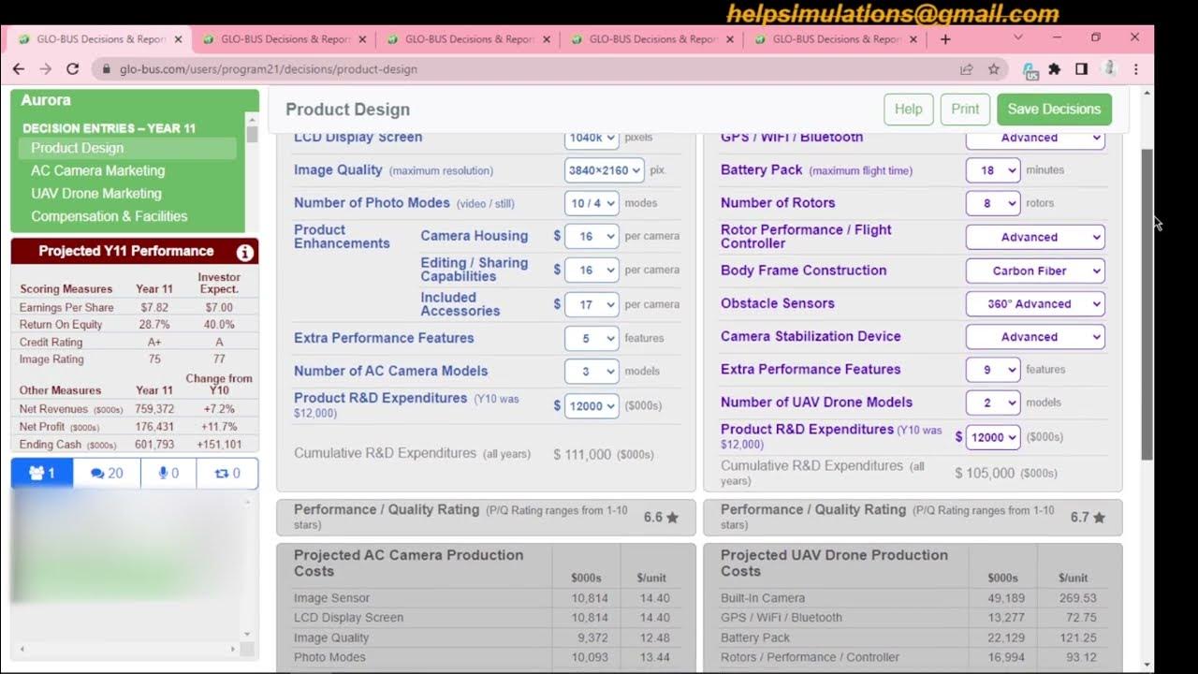Click the Built-In Camera cost row label
Screen dimensions: 1198x674
click(762, 598)
